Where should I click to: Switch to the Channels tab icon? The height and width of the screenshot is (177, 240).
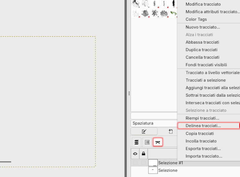point(147,142)
